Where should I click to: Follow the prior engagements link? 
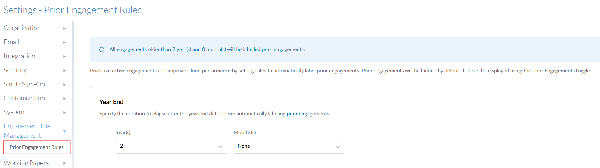pos(308,114)
